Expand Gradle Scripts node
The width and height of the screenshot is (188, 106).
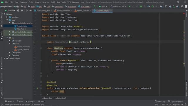click(x=4, y=58)
